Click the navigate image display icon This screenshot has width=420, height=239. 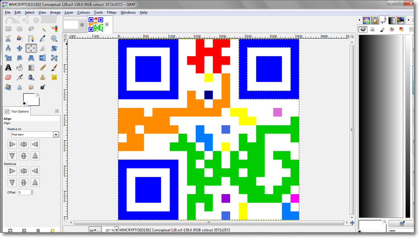click(352, 223)
